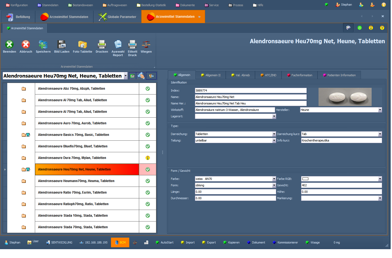Image resolution: width=392 pixels, height=258 pixels.
Task: Expand the Hersteller dropdown
Action: [380, 110]
